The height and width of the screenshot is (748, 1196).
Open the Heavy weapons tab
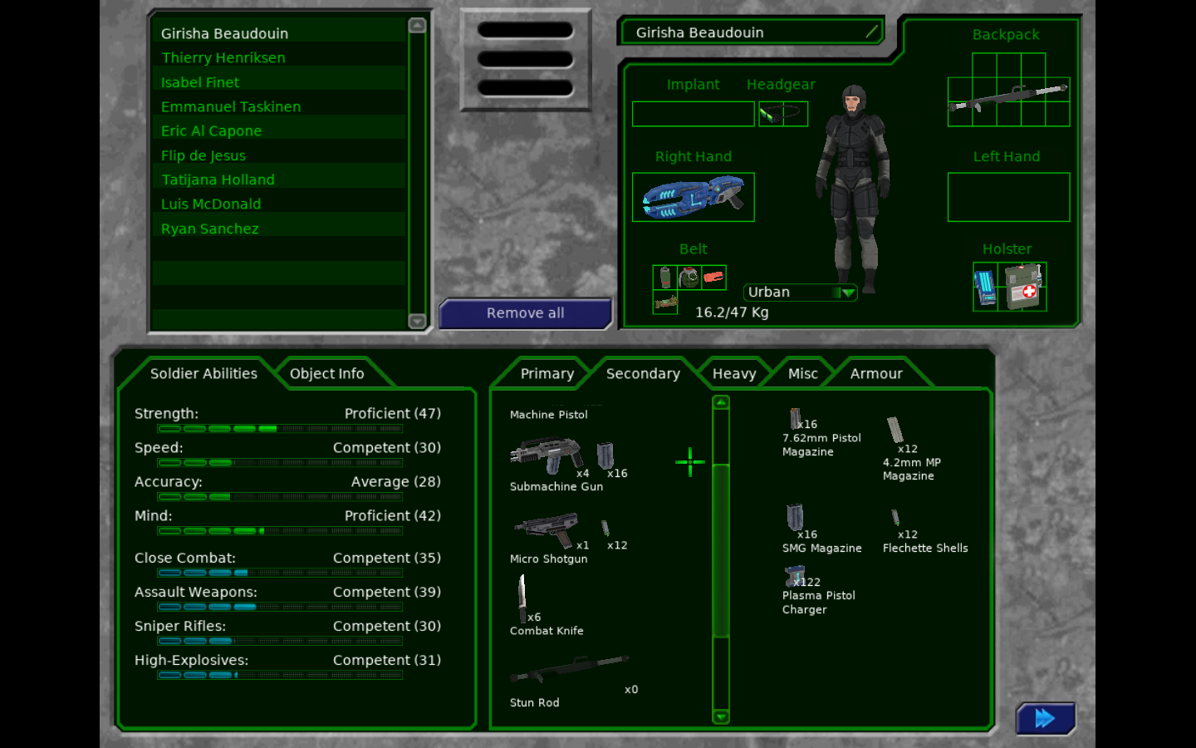734,374
